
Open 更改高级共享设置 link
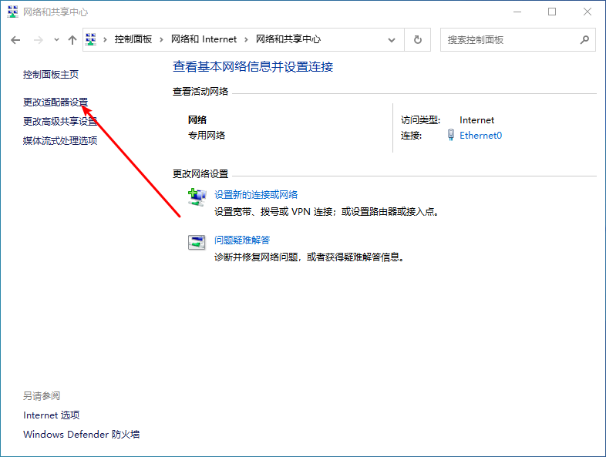tap(60, 121)
